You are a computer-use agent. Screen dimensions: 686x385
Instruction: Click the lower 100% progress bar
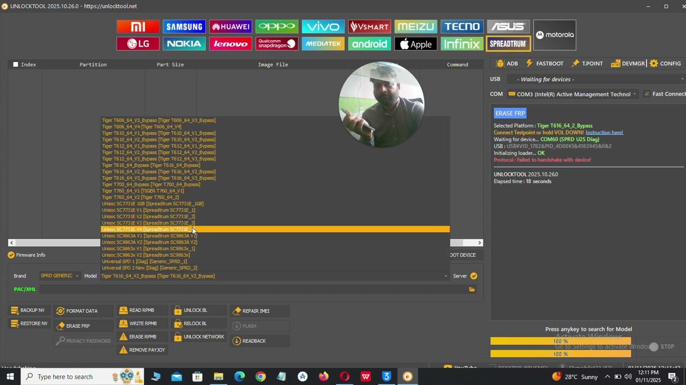point(561,354)
